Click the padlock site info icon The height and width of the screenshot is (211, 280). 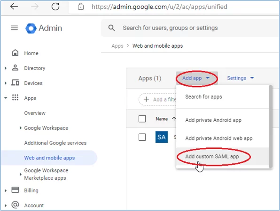pos(81,7)
